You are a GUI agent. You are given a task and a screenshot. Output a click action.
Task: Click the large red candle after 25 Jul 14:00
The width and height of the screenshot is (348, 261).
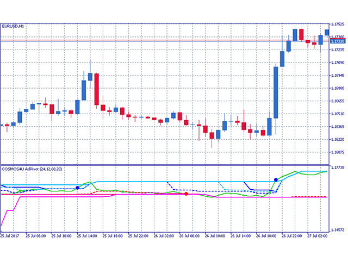(x=96, y=90)
